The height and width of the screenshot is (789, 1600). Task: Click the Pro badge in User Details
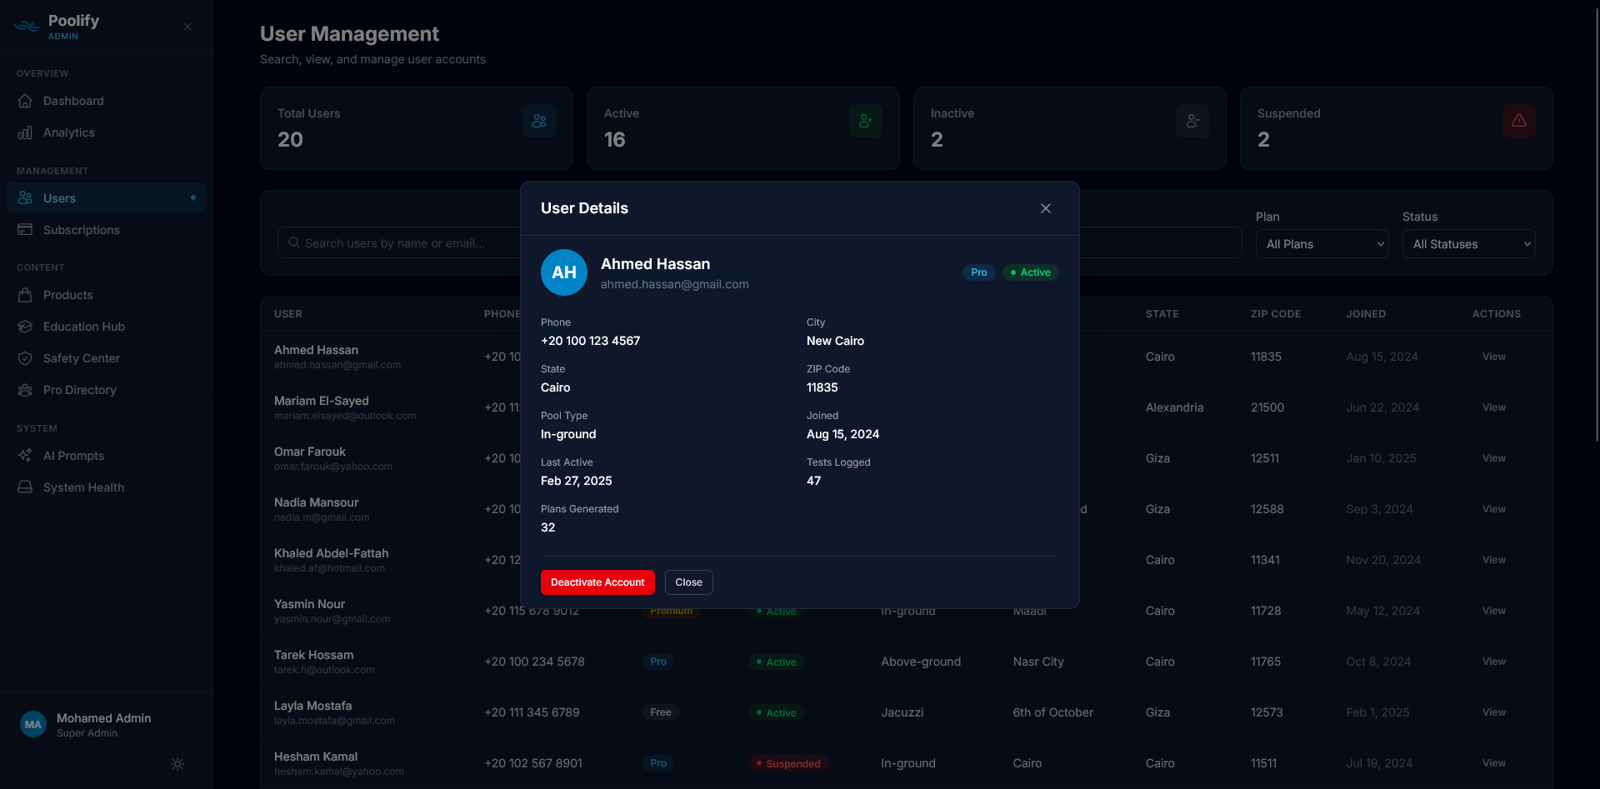pyautogui.click(x=978, y=272)
